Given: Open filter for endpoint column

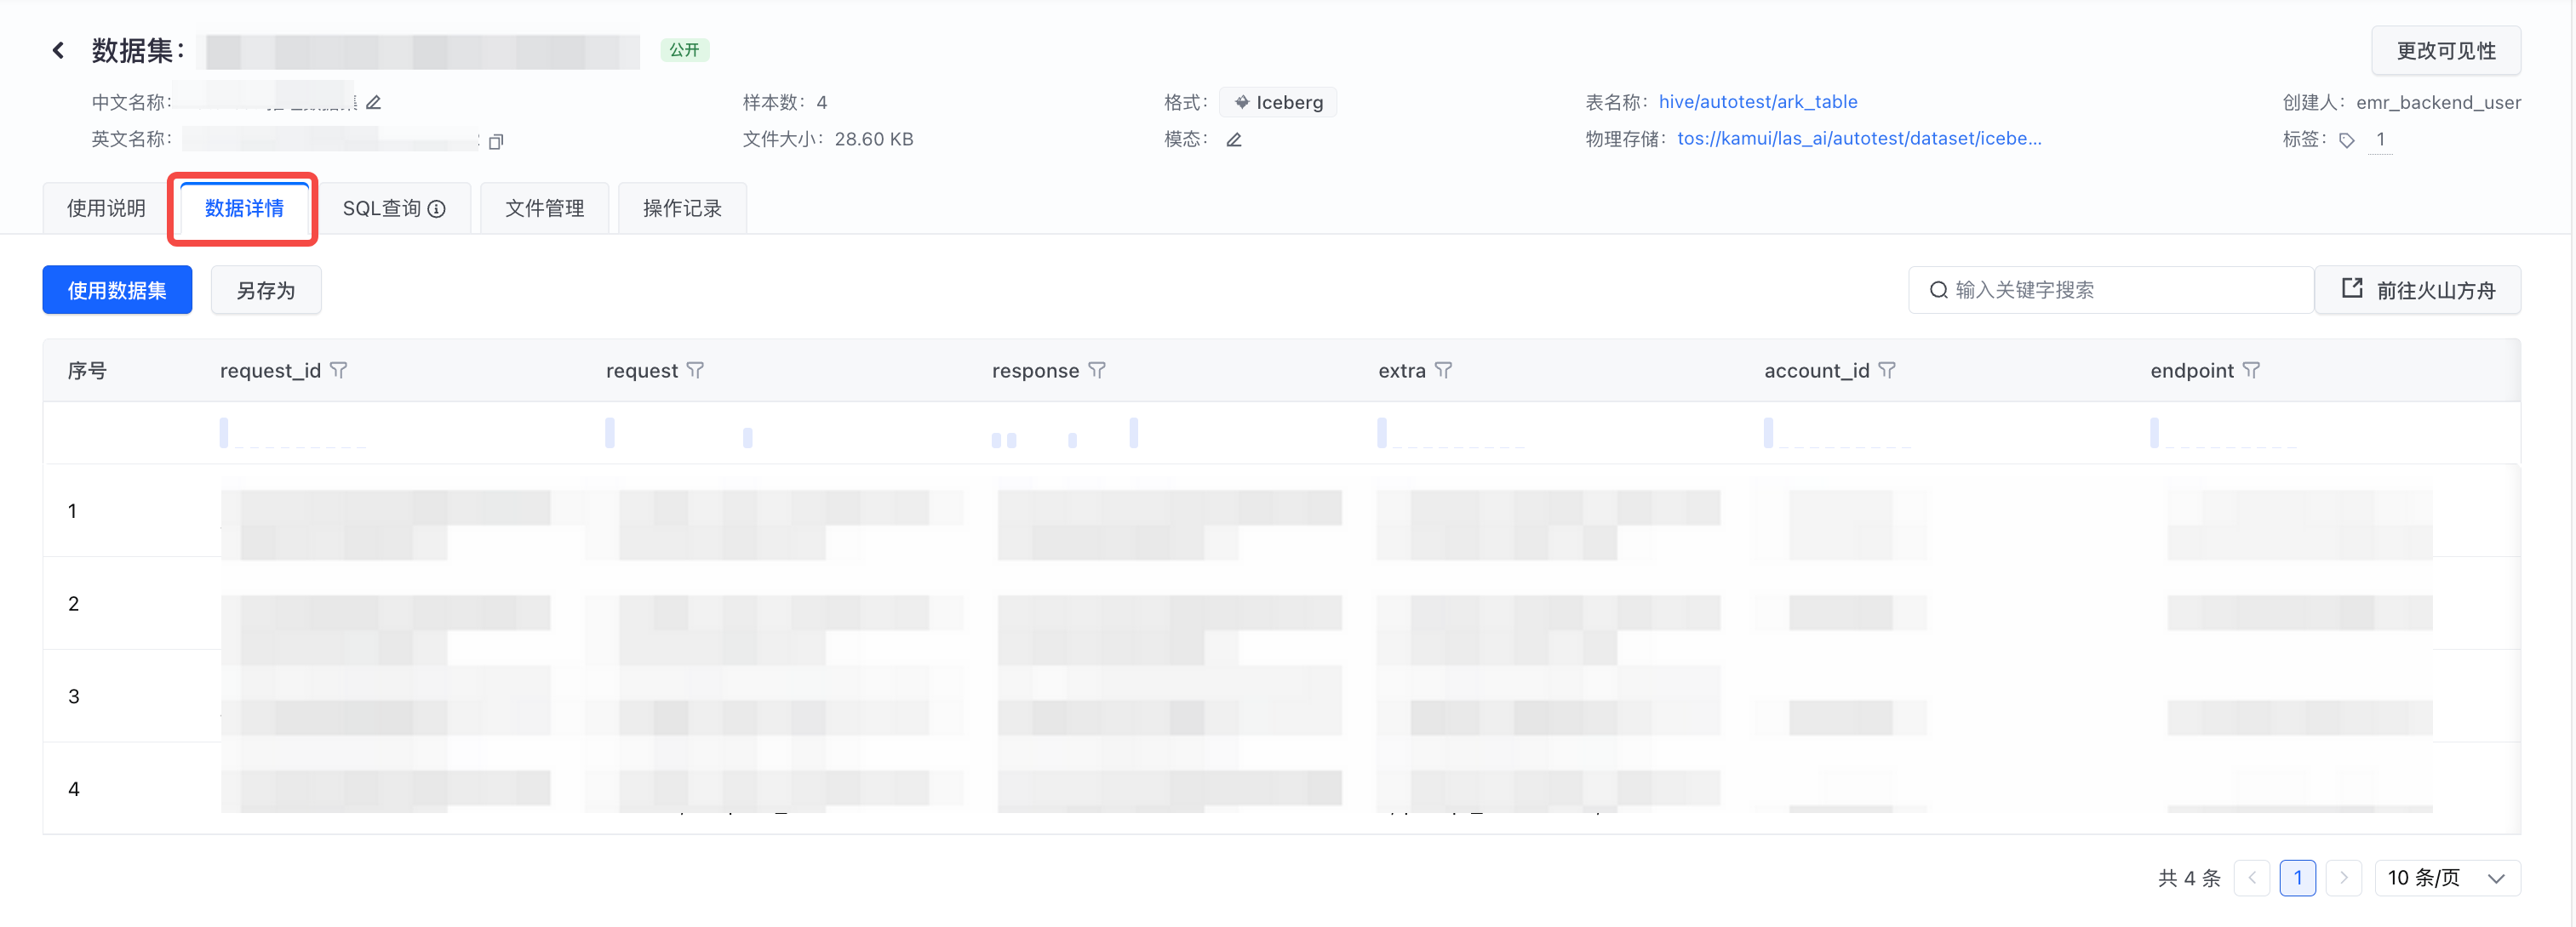Looking at the screenshot, I should coord(2251,371).
